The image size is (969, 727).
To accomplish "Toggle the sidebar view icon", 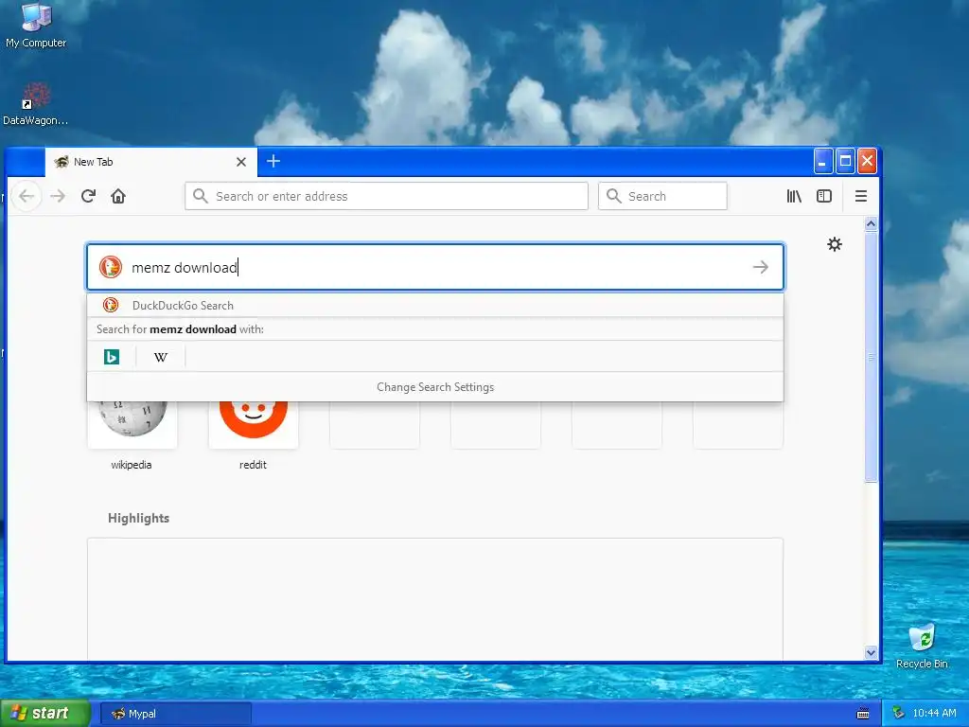I will tap(824, 197).
